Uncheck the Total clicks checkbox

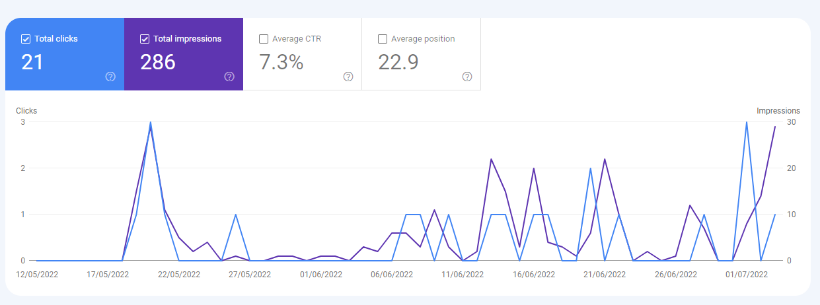coord(26,39)
